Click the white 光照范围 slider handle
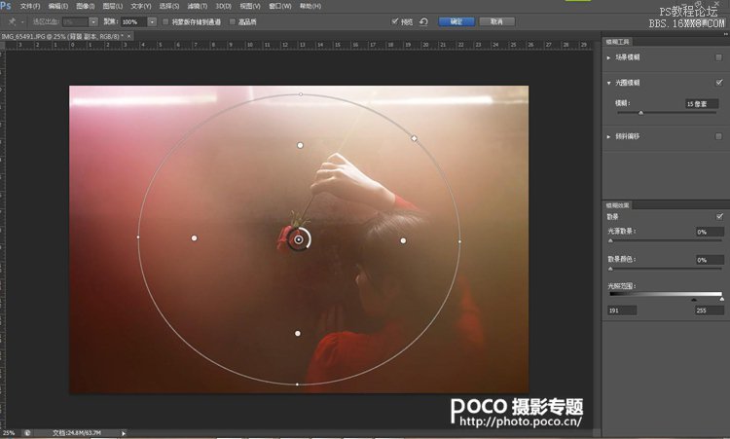Viewport: 730px width, 439px height. coord(722,300)
